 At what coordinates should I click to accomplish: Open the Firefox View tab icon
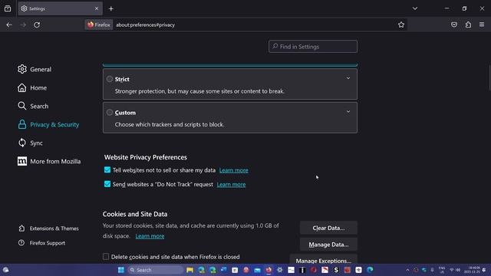(x=8, y=8)
